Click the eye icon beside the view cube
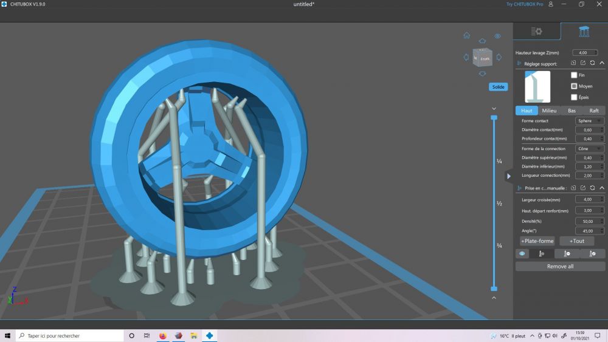This screenshot has width=608, height=342. (x=497, y=36)
